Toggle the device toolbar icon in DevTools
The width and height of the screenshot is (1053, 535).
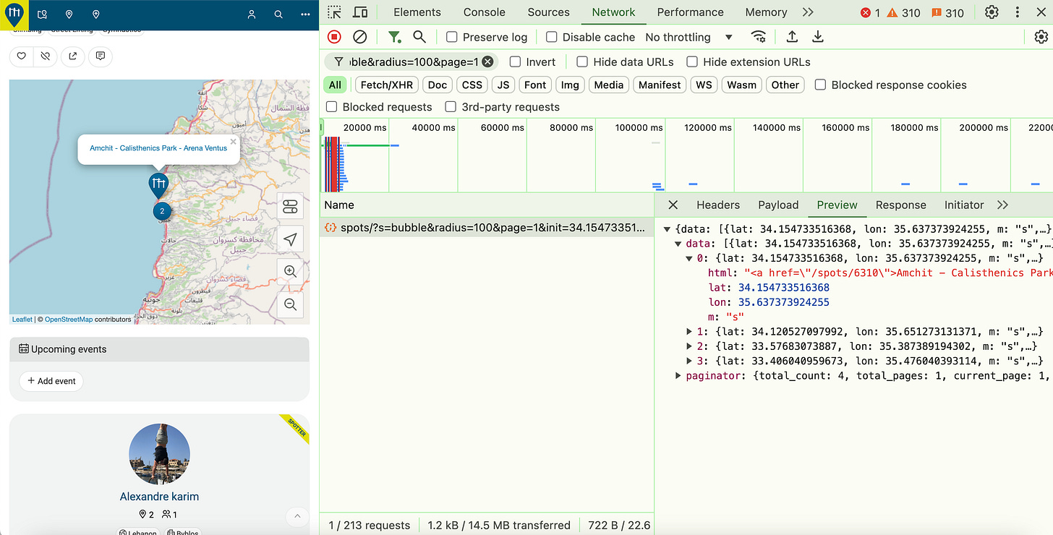[x=359, y=12]
